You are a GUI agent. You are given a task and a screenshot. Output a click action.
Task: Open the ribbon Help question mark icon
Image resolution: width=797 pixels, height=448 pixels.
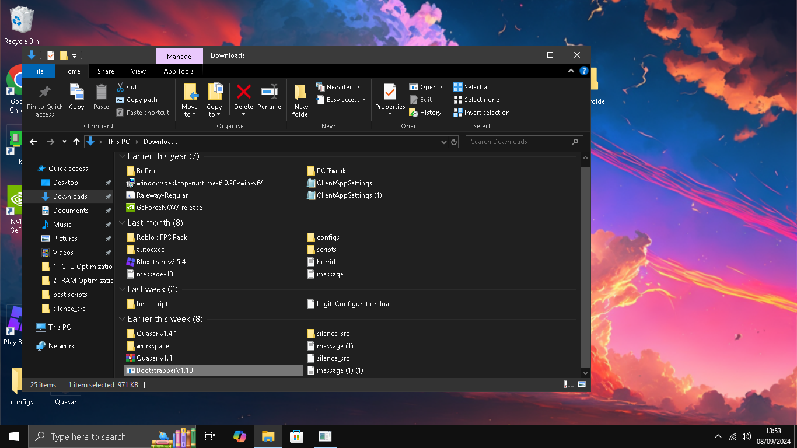[x=583, y=71]
